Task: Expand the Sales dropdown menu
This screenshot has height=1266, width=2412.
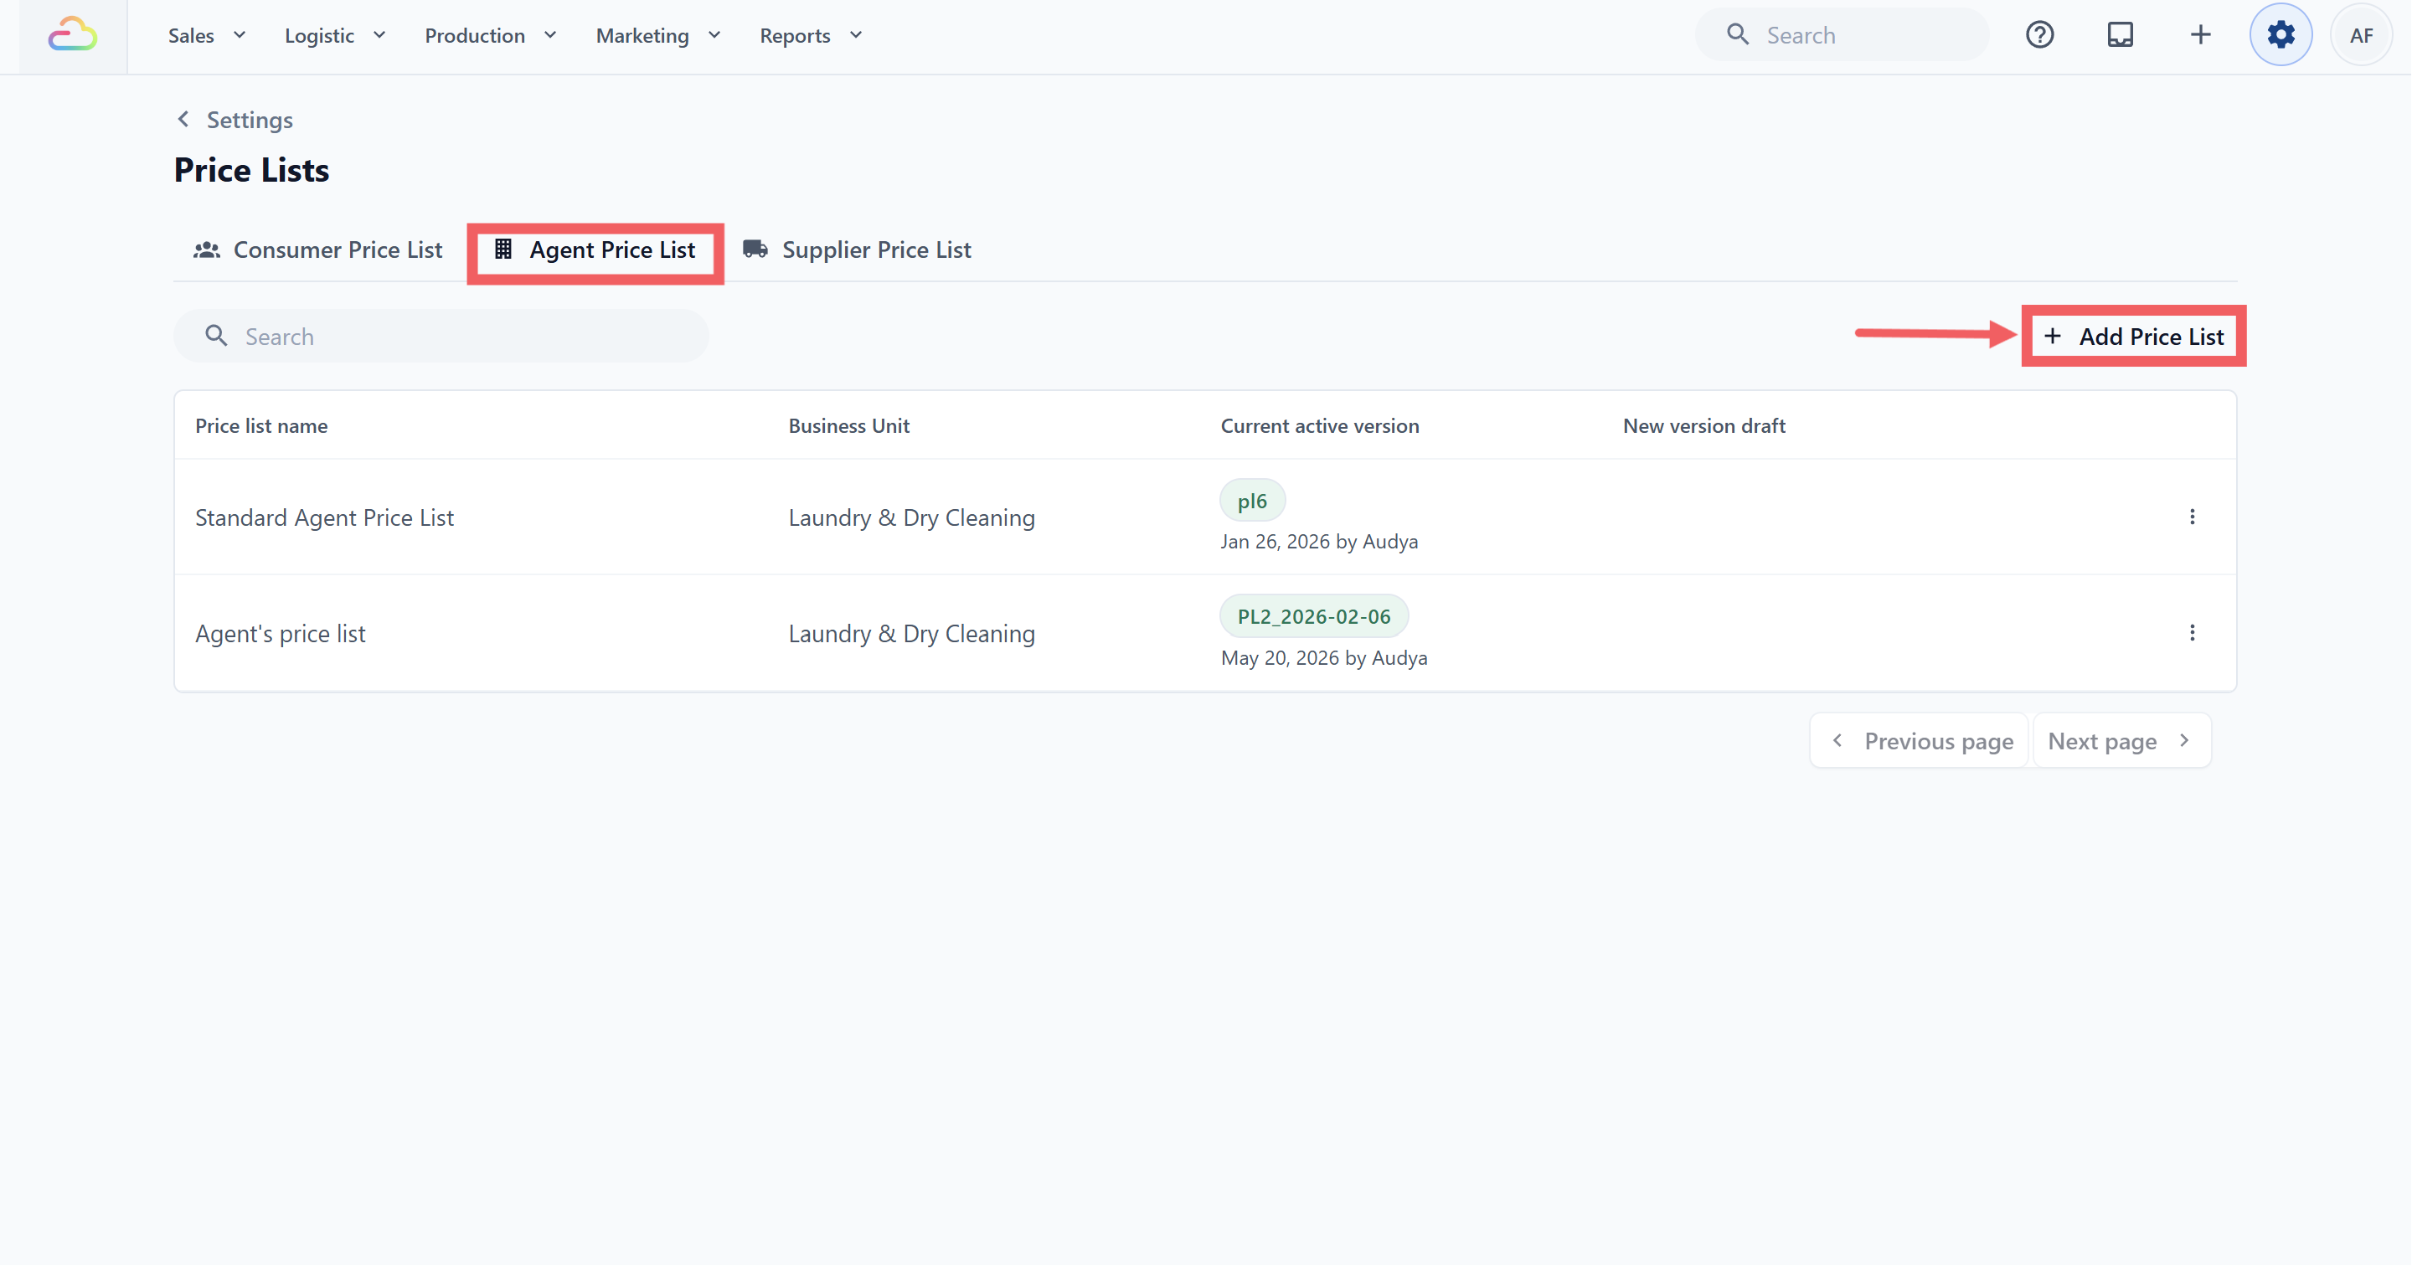Action: 207,35
